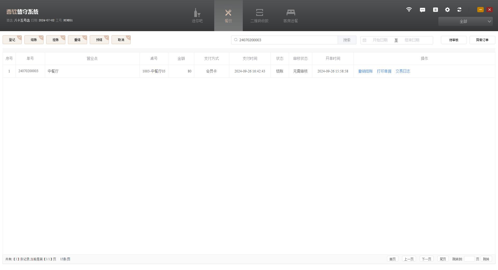Click the 挂账 button
This screenshot has height=270, width=498.
56,40
